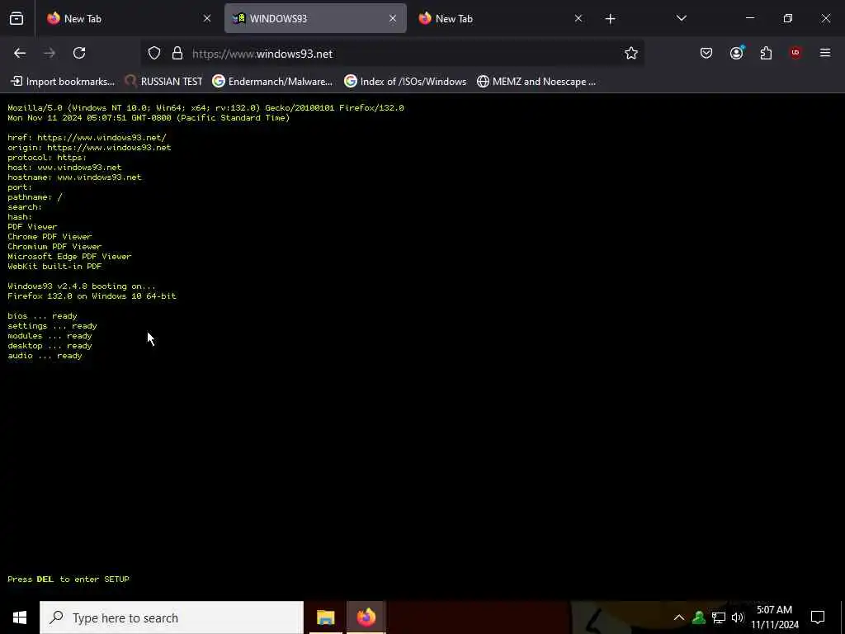This screenshot has height=634, width=845.
Task: Go back one page
Action: 20,53
